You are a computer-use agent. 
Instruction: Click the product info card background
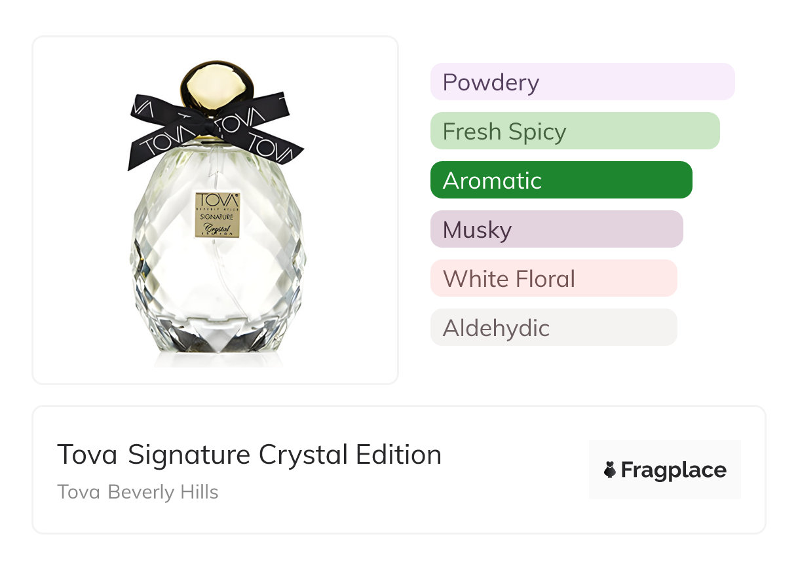coord(459,511)
